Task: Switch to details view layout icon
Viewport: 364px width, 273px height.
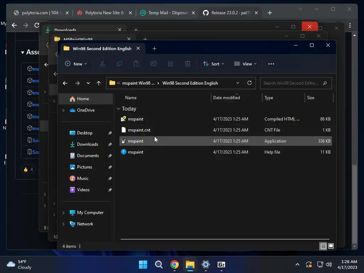Action: click(323, 246)
